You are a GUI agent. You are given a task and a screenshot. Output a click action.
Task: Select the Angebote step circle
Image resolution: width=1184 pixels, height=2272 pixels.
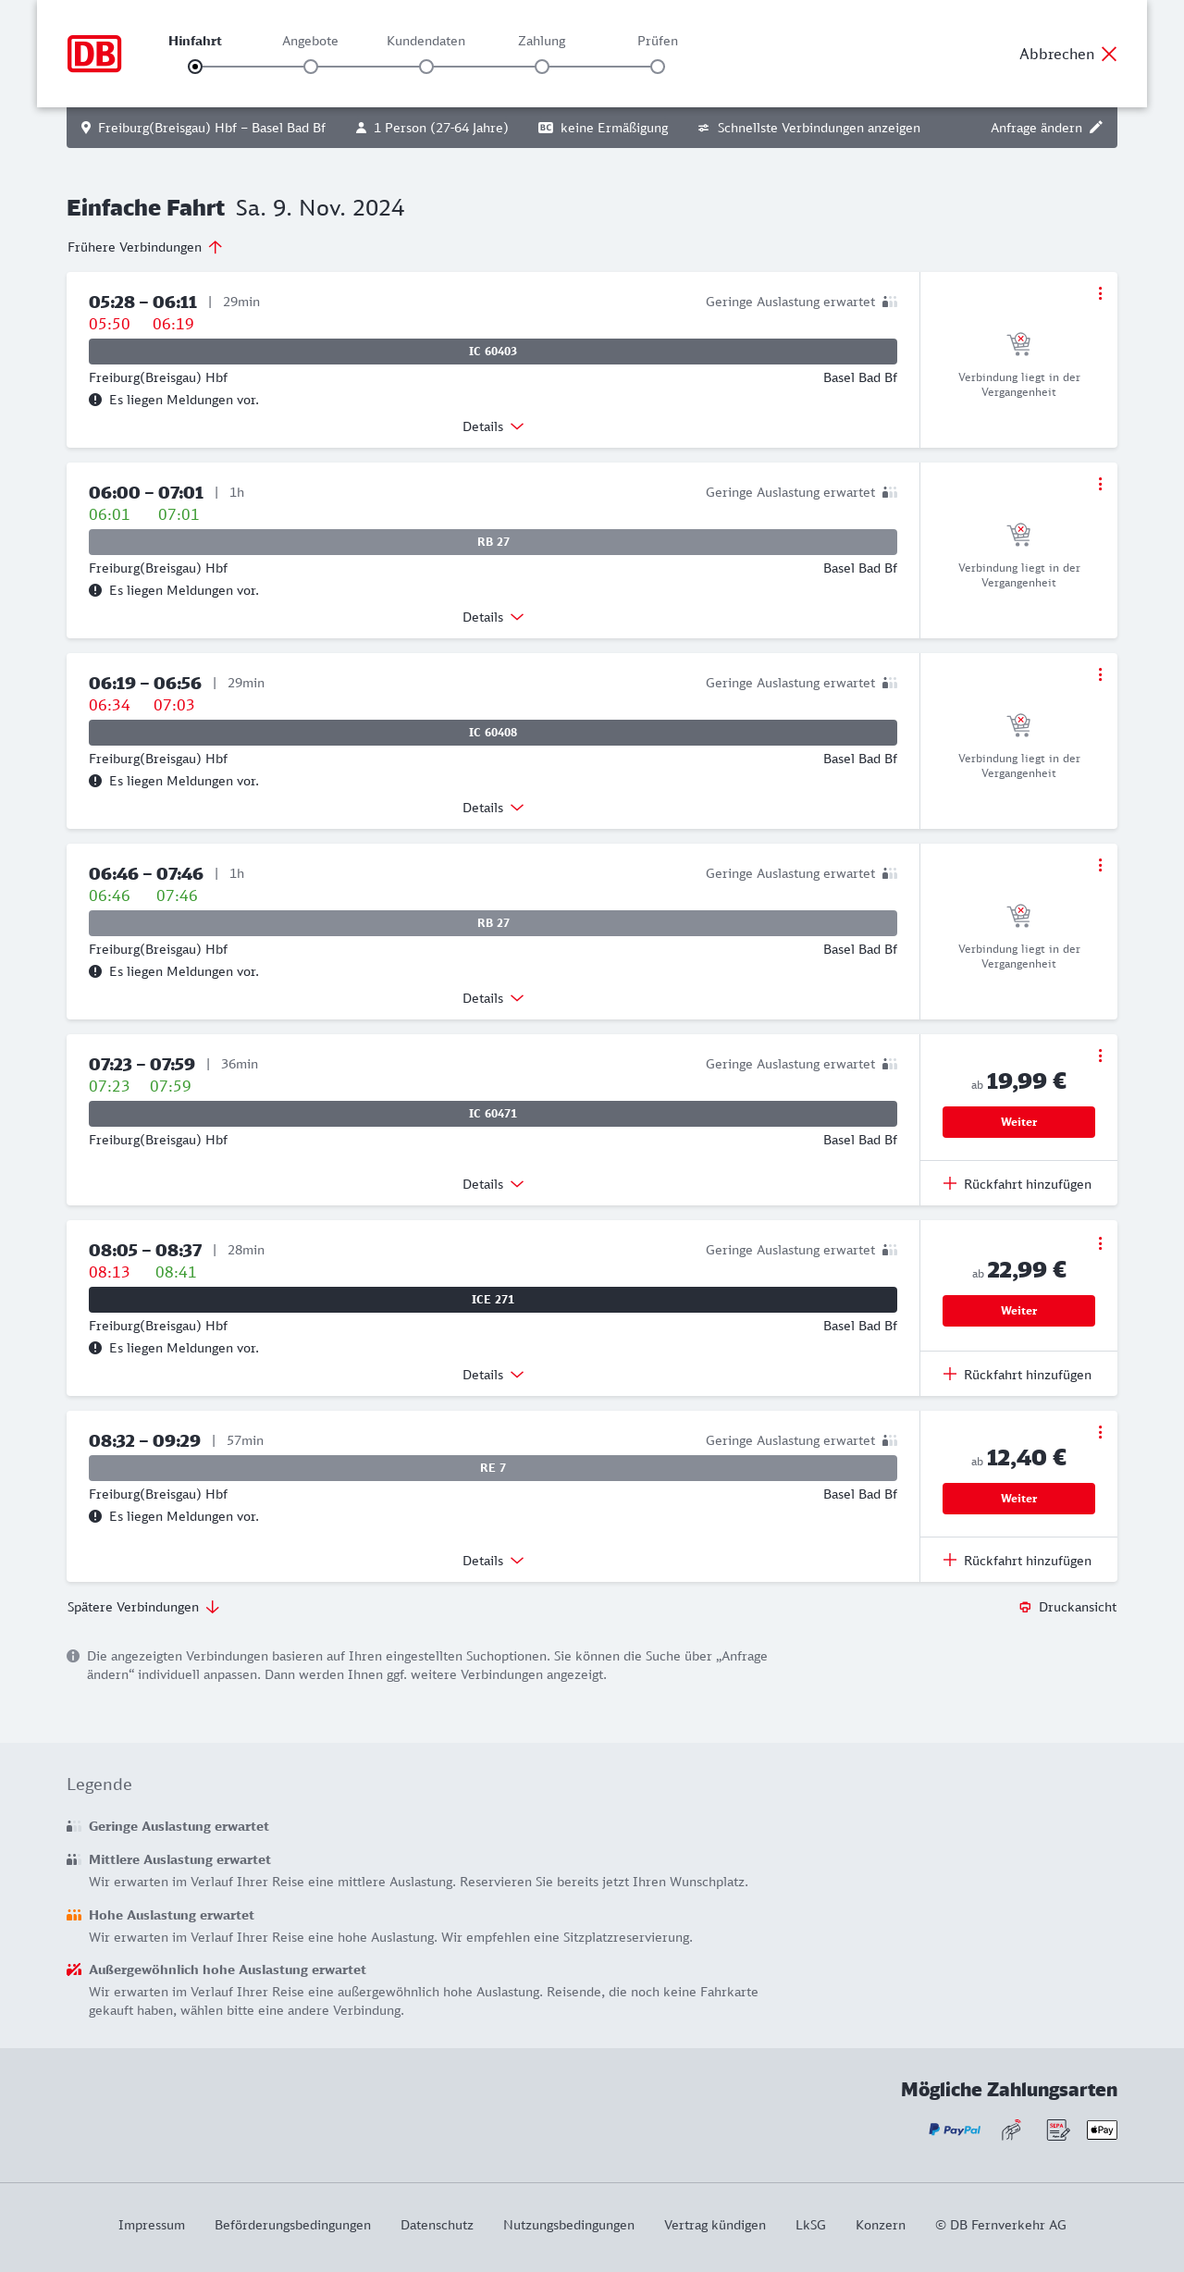pos(311,67)
